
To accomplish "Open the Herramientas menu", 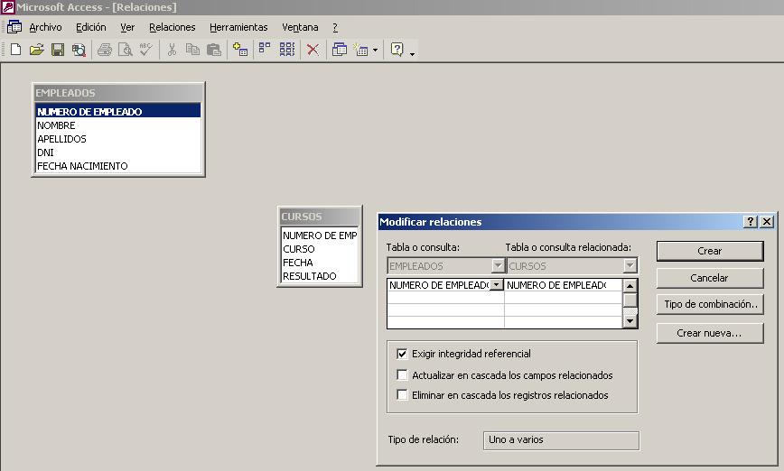I will click(x=238, y=27).
